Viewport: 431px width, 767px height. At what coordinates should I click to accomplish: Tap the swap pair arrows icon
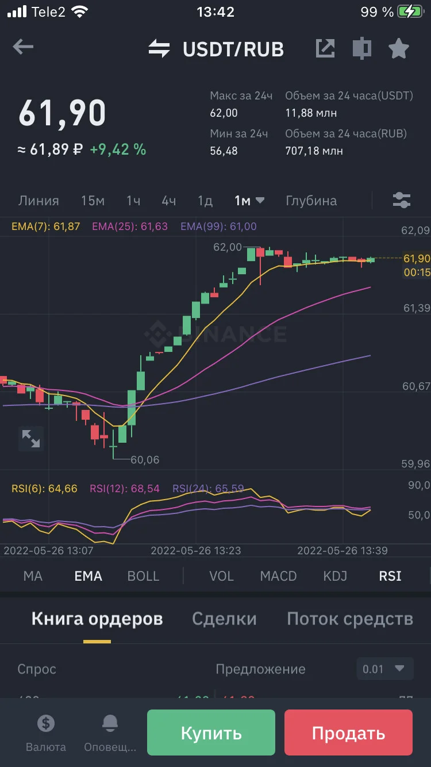159,49
